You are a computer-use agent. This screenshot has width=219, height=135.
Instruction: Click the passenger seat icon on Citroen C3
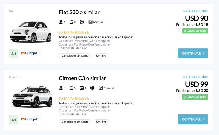coord(61,88)
